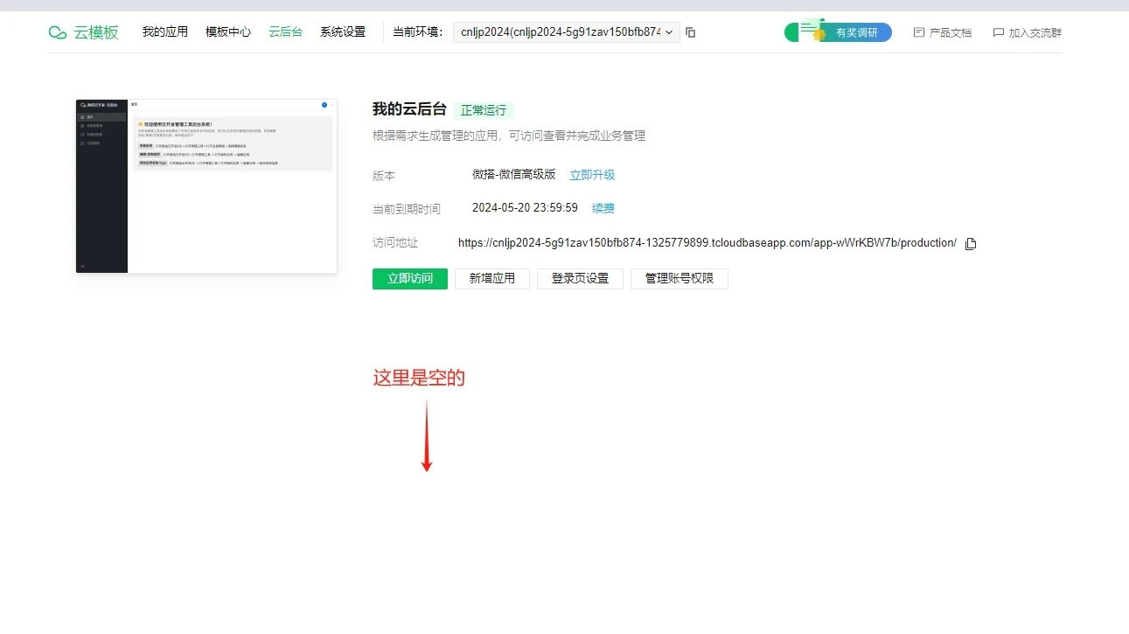Image resolution: width=1129 pixels, height=634 pixels.
Task: Open 加入交流群 group chat link
Action: (1028, 32)
